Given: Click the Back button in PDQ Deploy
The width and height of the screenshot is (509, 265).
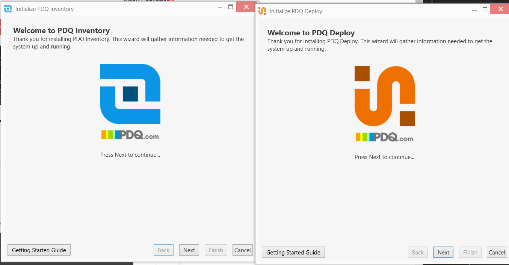Looking at the screenshot, I should point(418,252).
